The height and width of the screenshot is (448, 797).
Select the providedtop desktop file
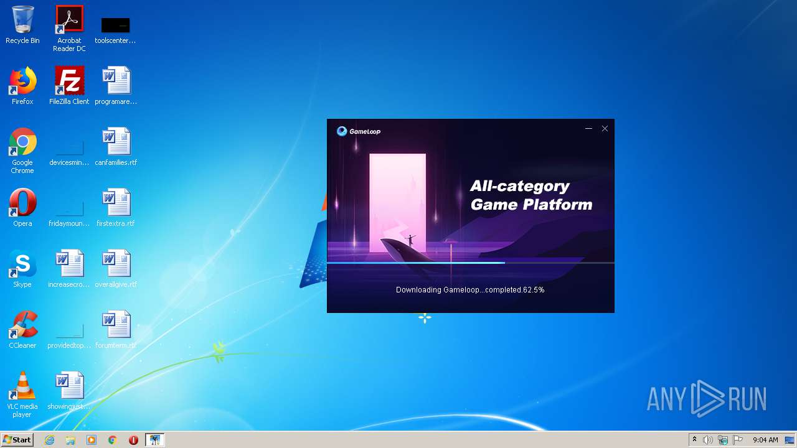coord(69,337)
